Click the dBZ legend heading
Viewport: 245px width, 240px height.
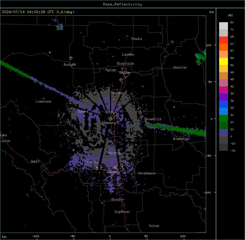[x=230, y=15]
